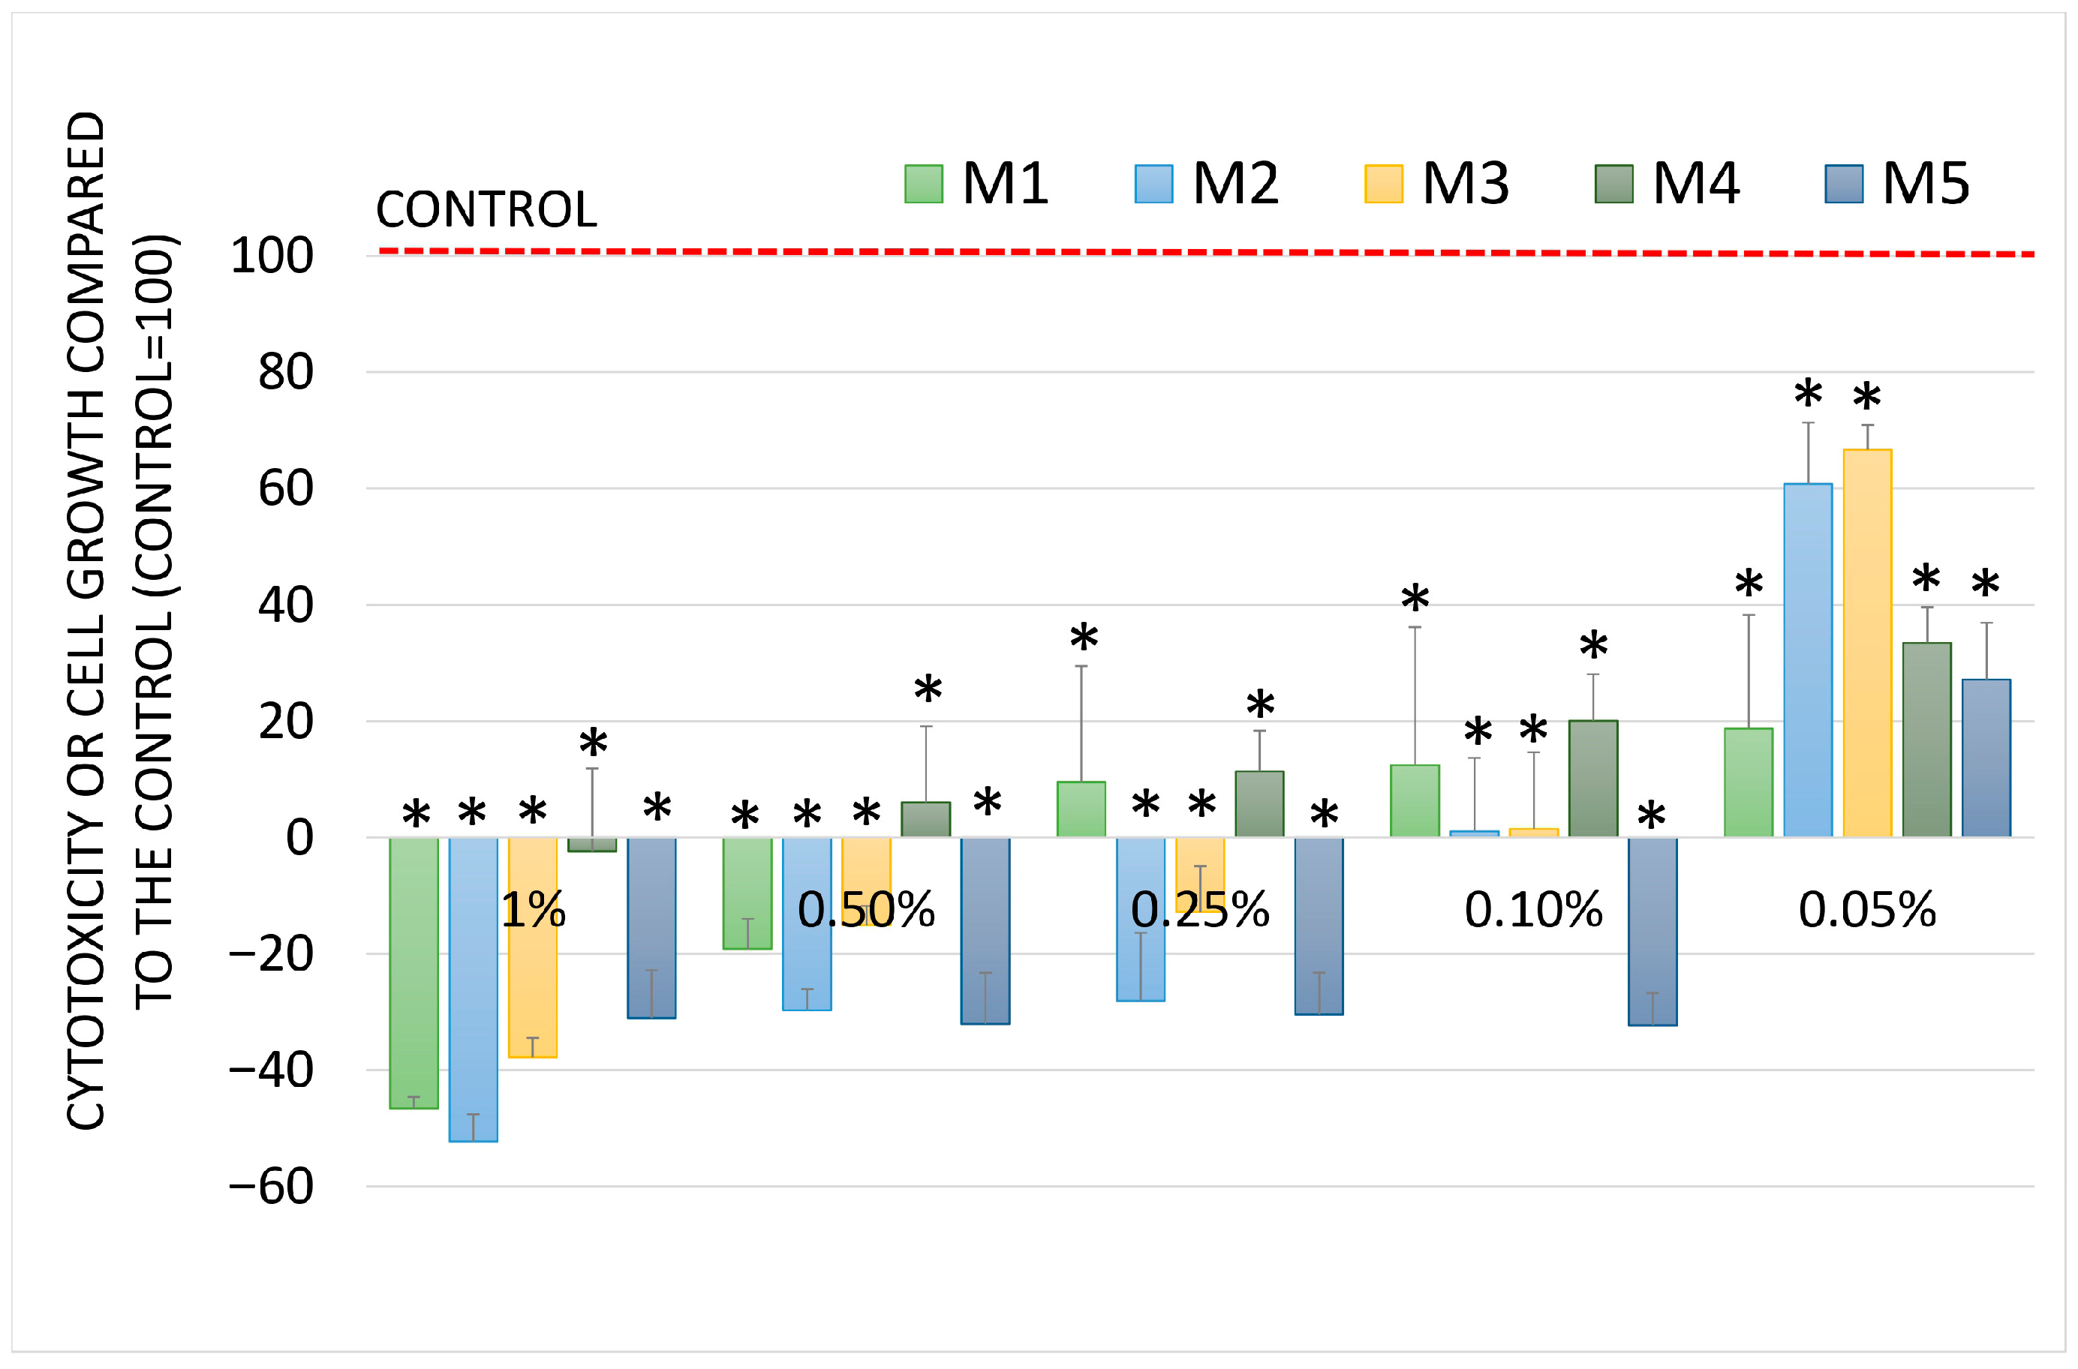Click the CONTROL label above the dashed line
Image resolution: width=2078 pixels, height=1369 pixels.
click(486, 209)
